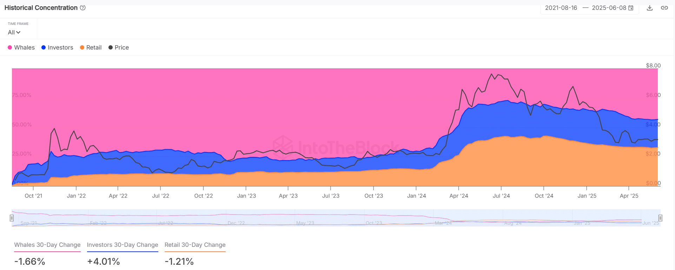675x270 pixels.
Task: Select the Retail 30-Day Change tab
Action: (195, 245)
